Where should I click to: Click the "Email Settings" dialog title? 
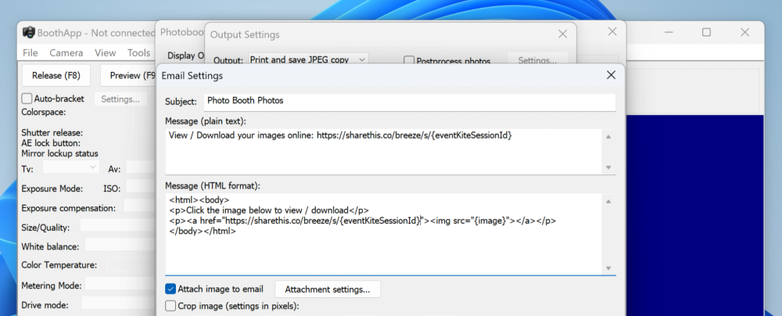point(192,76)
